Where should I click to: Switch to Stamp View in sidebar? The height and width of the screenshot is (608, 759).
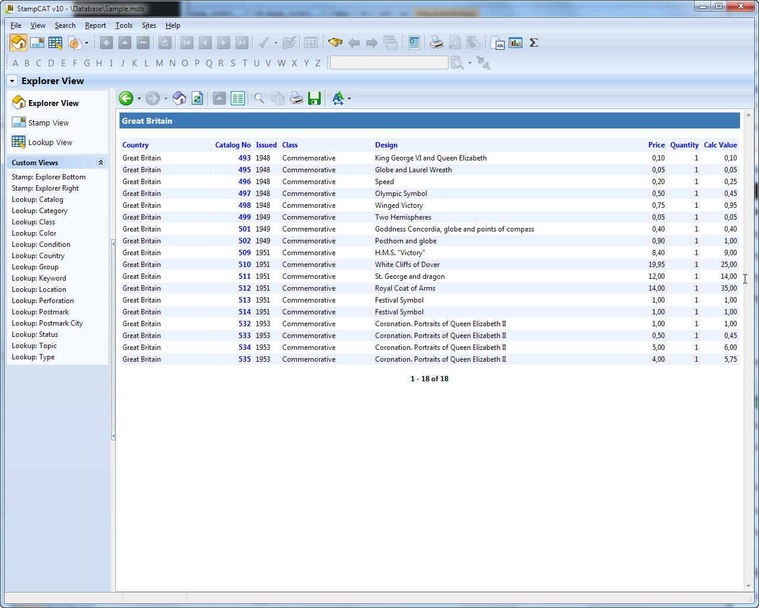coord(49,123)
